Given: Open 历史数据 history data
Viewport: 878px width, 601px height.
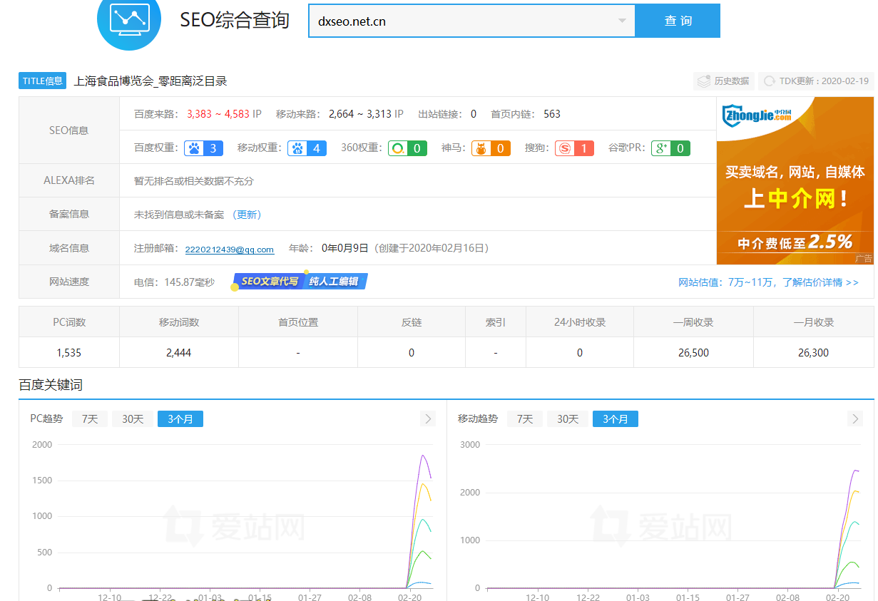Looking at the screenshot, I should [724, 81].
